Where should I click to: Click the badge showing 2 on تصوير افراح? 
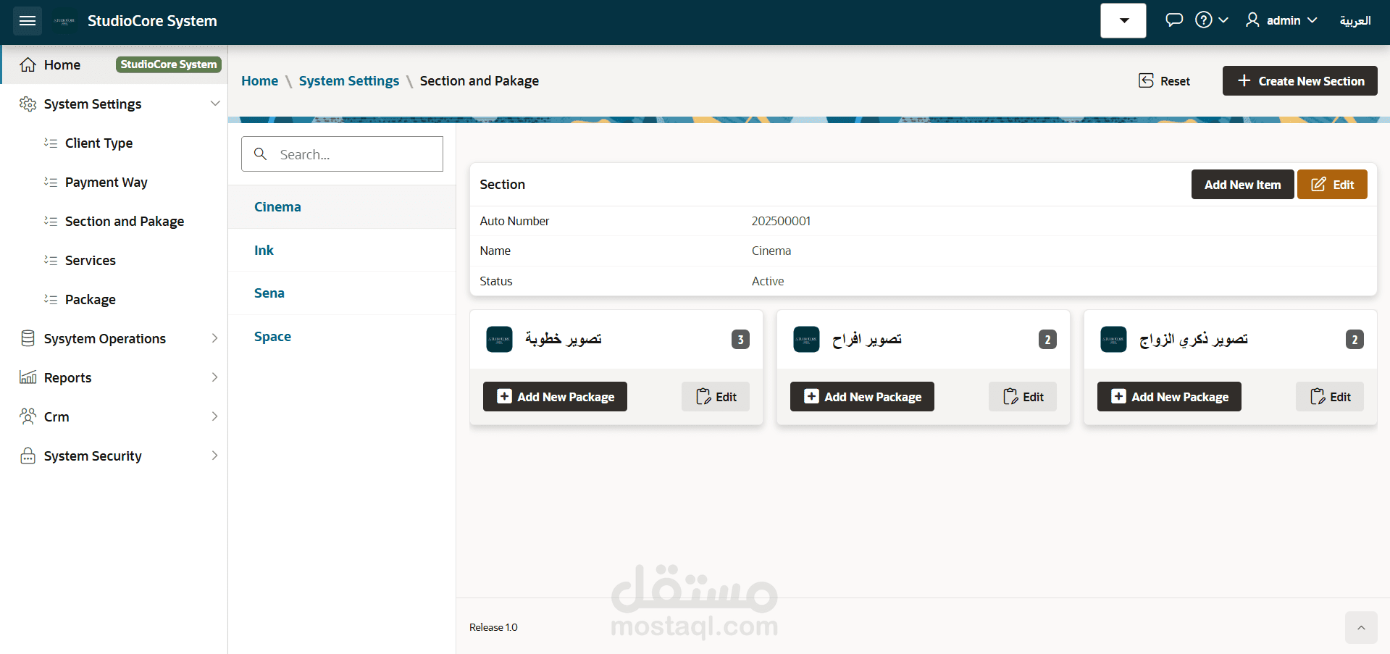[x=1047, y=339]
